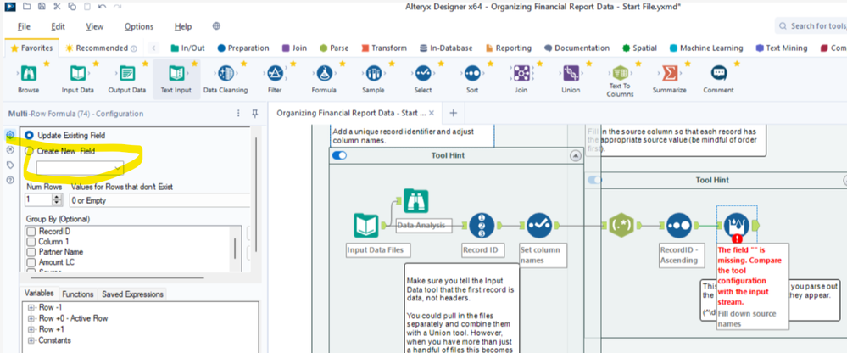Image resolution: width=847 pixels, height=353 pixels.
Task: Click the RegEx node on the canvas
Action: click(621, 226)
